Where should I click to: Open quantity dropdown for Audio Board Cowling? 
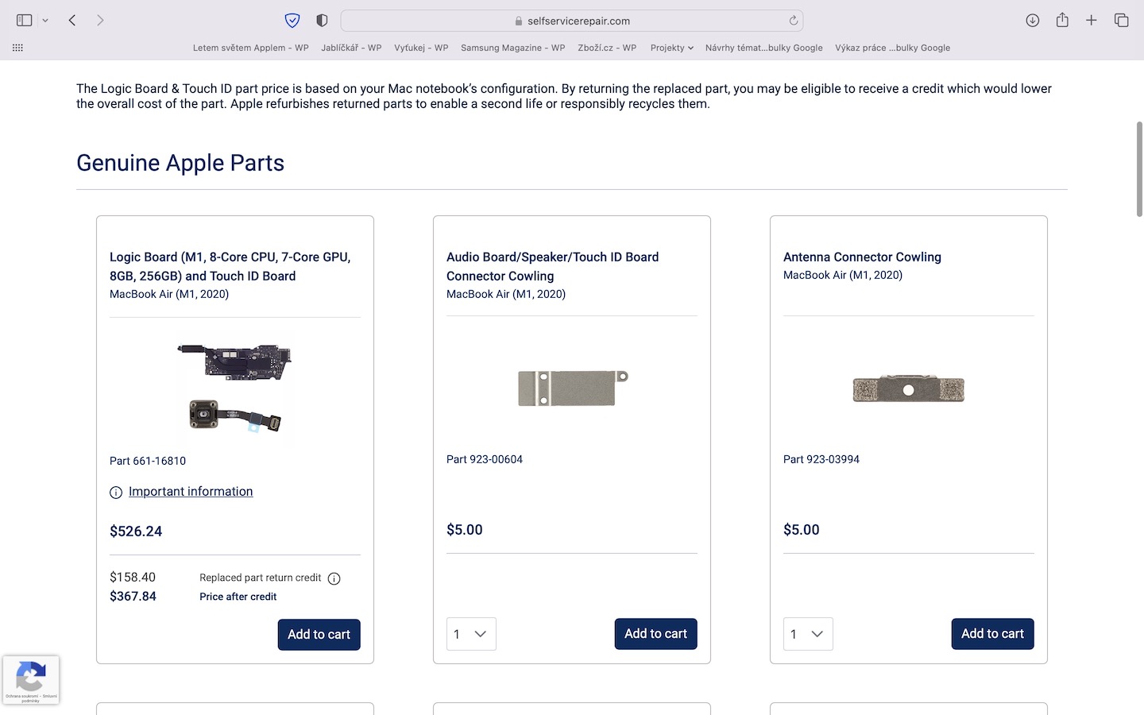tap(471, 634)
